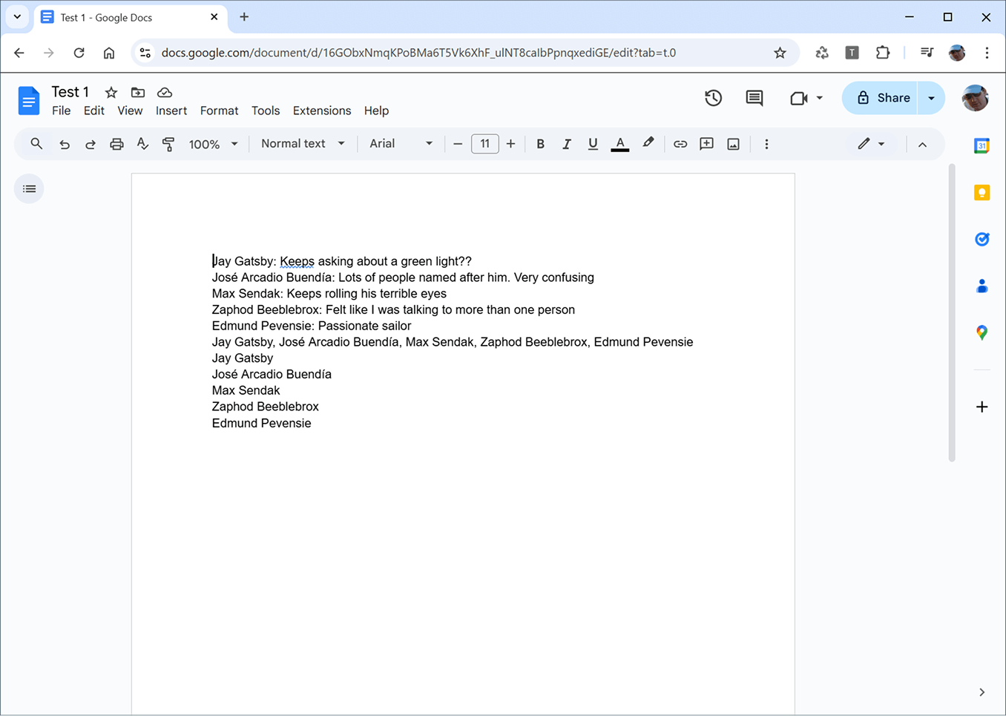Open the browser extensions puzzle icon
Viewport: 1006px width, 716px height.
(x=882, y=53)
